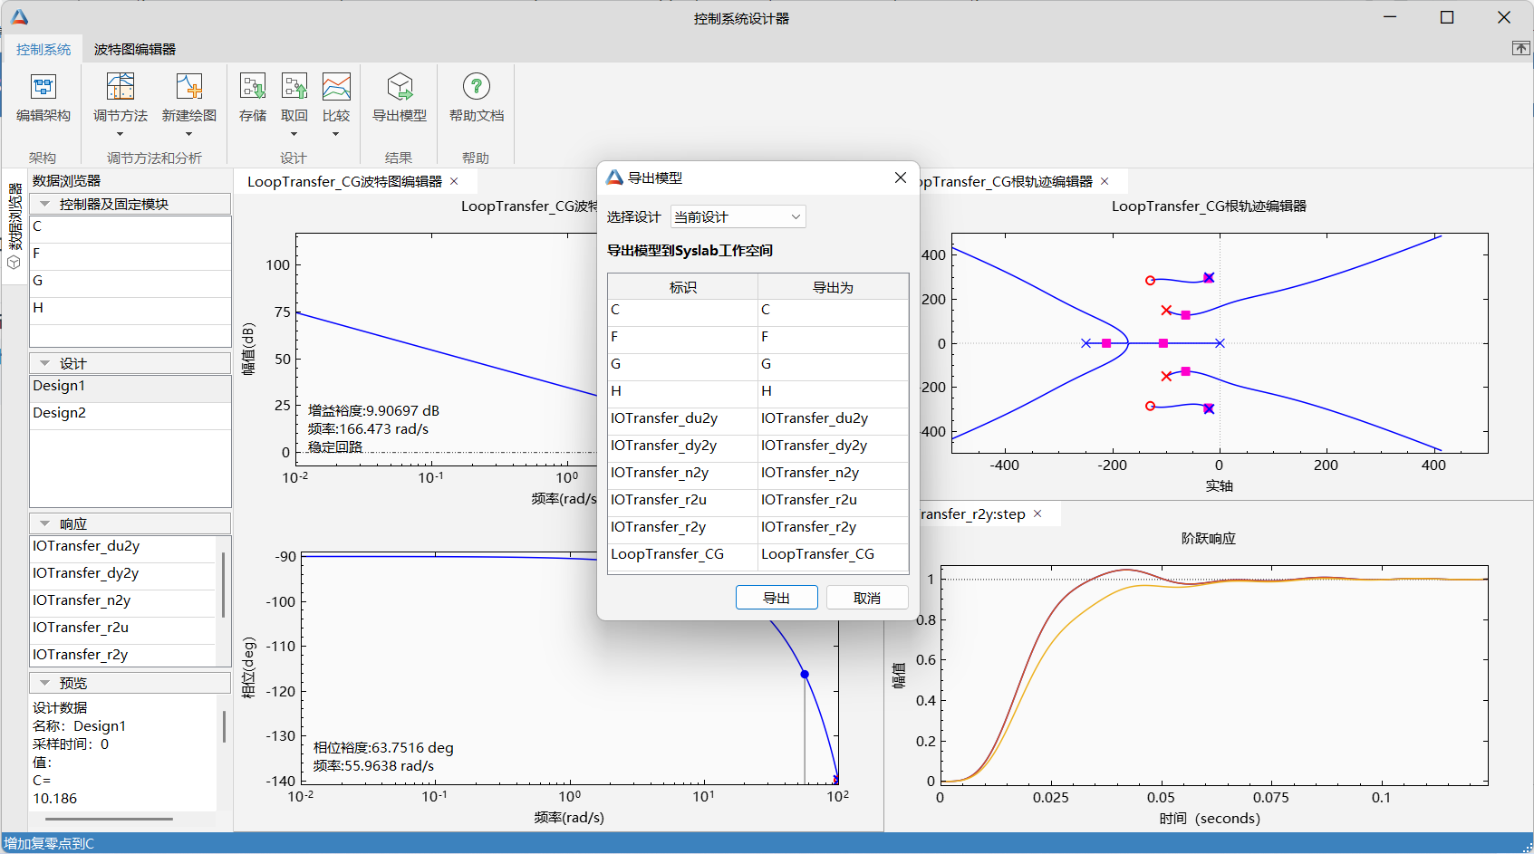Click the magenta real-axis pole marker at -100
The image size is (1534, 854).
click(x=1163, y=343)
